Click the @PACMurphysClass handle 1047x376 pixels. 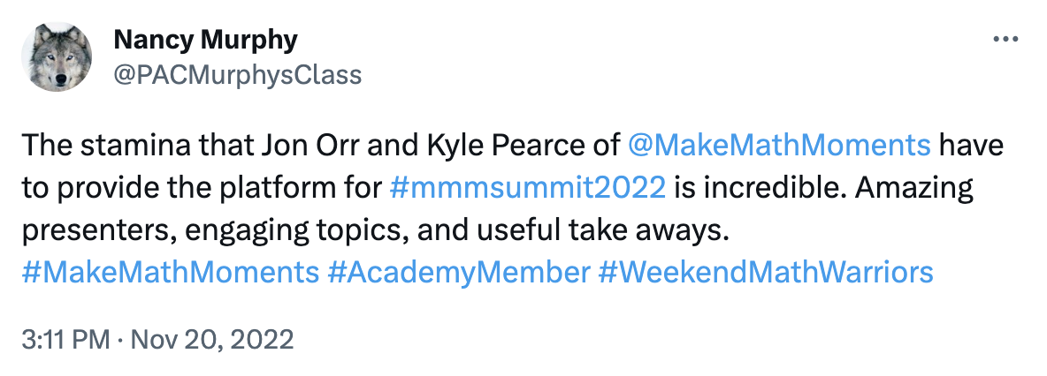238,74
